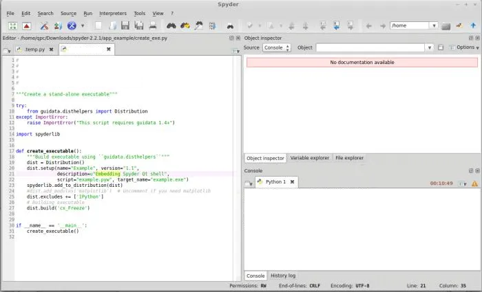Save the file with the floppy disk icon
The image size is (482, 292).
(x=125, y=26)
